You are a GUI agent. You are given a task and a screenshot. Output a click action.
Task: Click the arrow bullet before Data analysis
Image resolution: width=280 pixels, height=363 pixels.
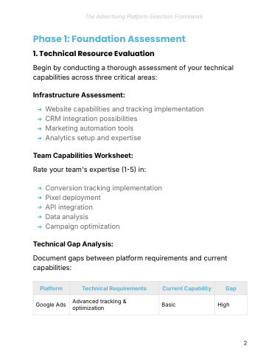40,217
